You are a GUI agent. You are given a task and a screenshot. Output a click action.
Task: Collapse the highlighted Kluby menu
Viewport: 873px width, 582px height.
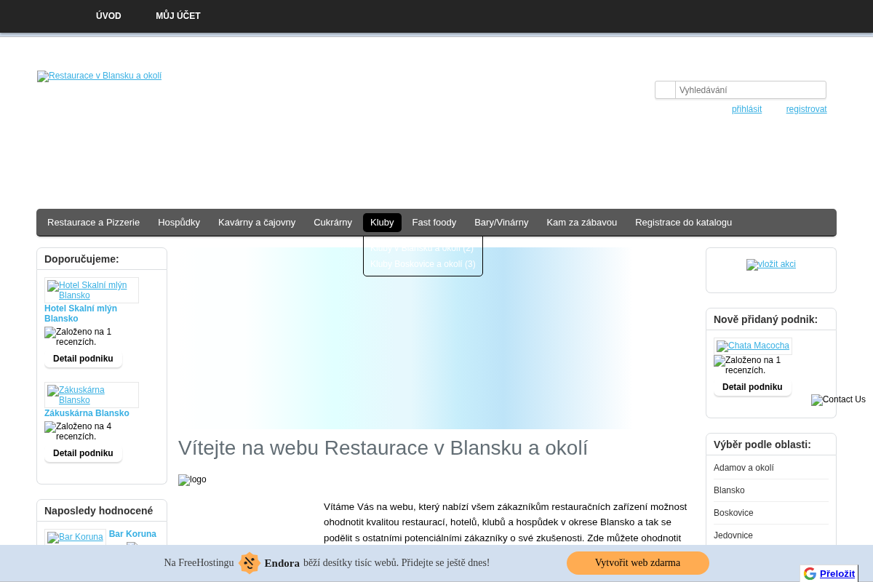pos(382,223)
